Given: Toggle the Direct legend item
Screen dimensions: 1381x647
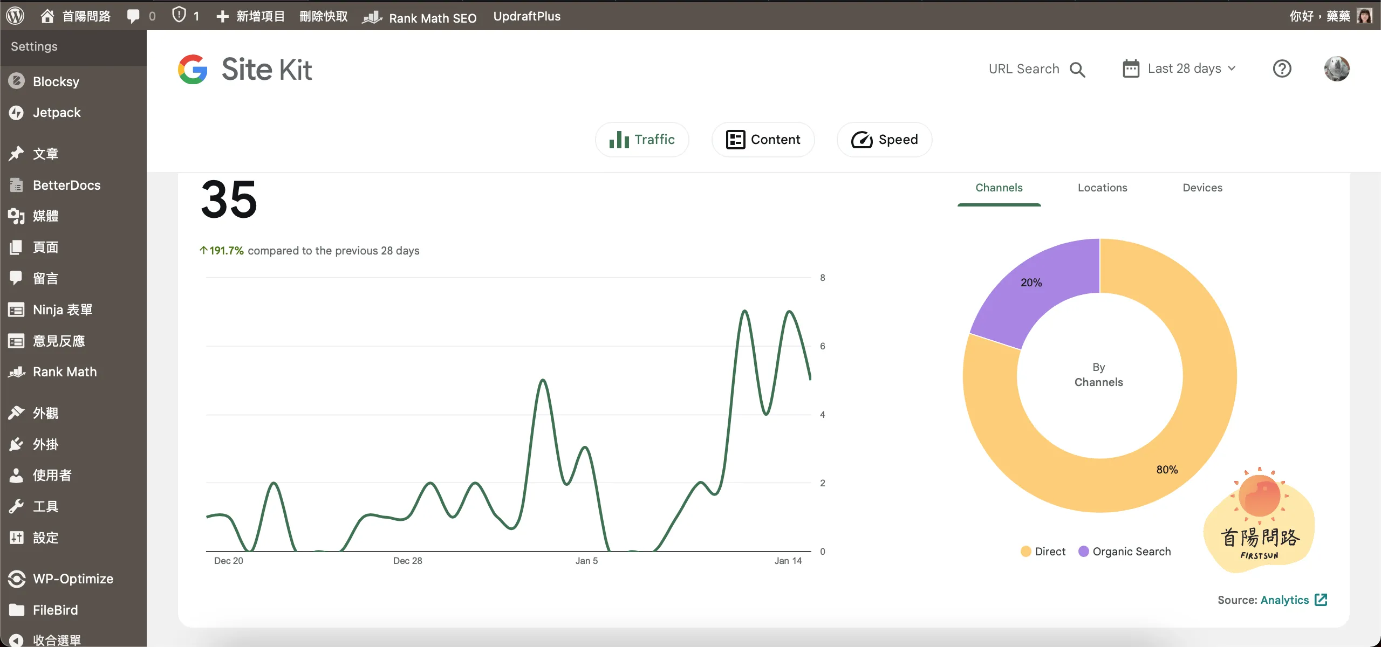Looking at the screenshot, I should click(x=1043, y=552).
